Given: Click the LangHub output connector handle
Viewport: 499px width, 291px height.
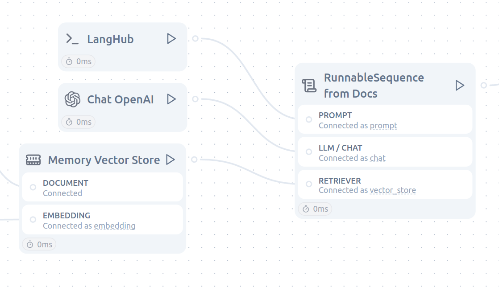Looking at the screenshot, I should pyautogui.click(x=195, y=38).
